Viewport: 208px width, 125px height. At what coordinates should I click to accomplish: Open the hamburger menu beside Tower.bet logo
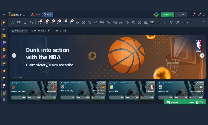(4, 15)
